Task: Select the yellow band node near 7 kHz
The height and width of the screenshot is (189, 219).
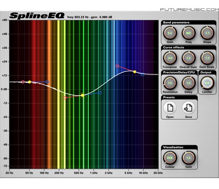Action: pos(135,72)
